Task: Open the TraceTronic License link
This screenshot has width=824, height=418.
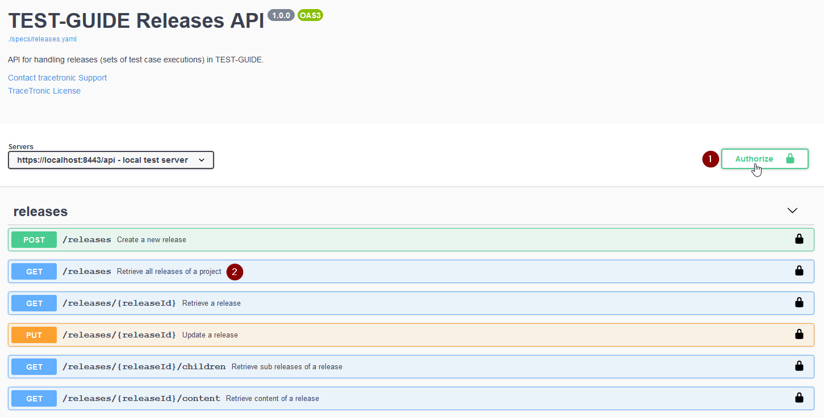Action: (x=44, y=90)
